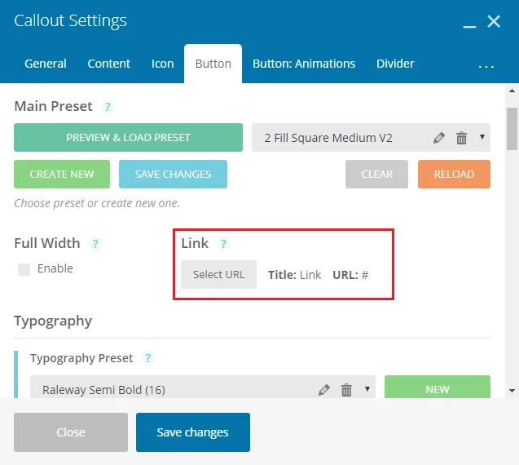Edit the 2 Fill Square Medium V2 preset with pencil icon
519x465 pixels.
439,138
